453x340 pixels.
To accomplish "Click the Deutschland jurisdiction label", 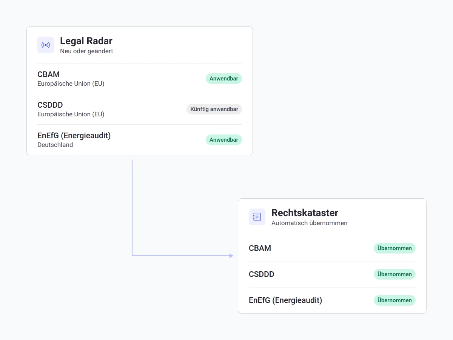I will coord(55,145).
